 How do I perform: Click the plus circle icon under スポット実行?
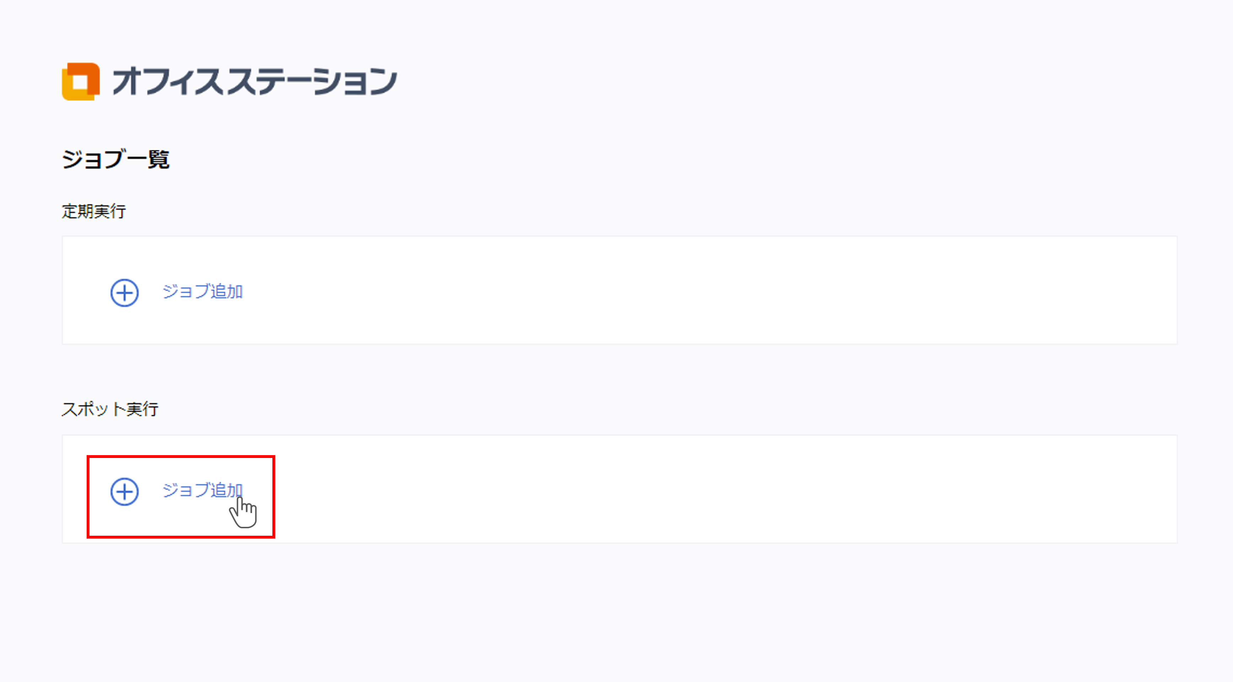tap(124, 491)
